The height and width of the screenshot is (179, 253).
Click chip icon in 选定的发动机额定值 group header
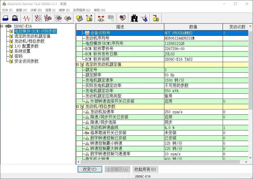click(82, 65)
